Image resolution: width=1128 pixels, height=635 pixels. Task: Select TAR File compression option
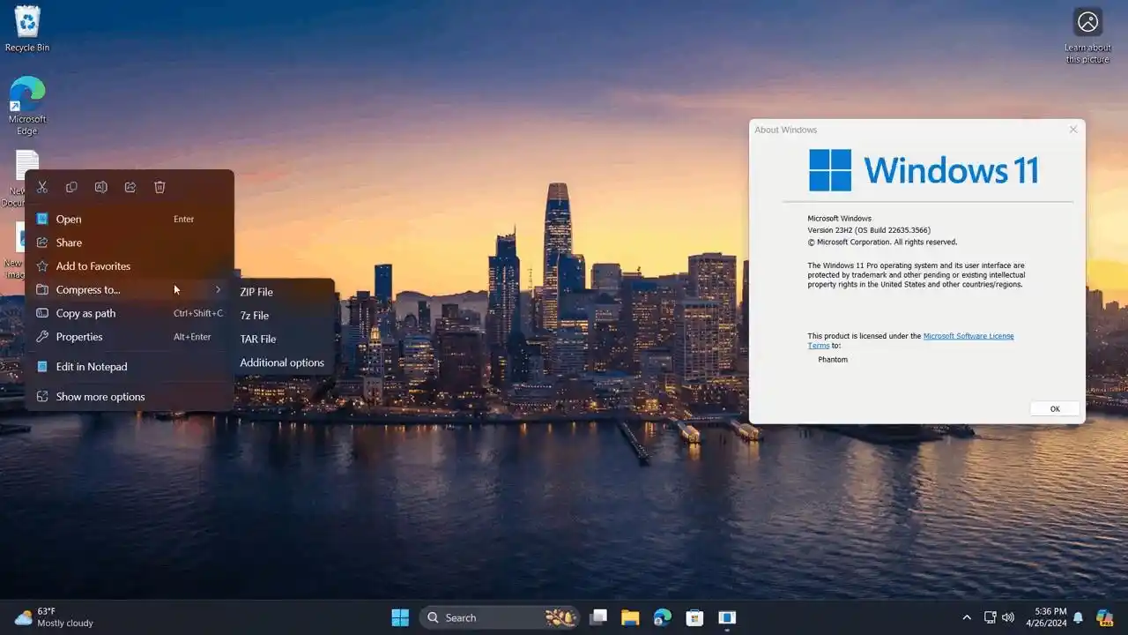[x=284, y=339]
